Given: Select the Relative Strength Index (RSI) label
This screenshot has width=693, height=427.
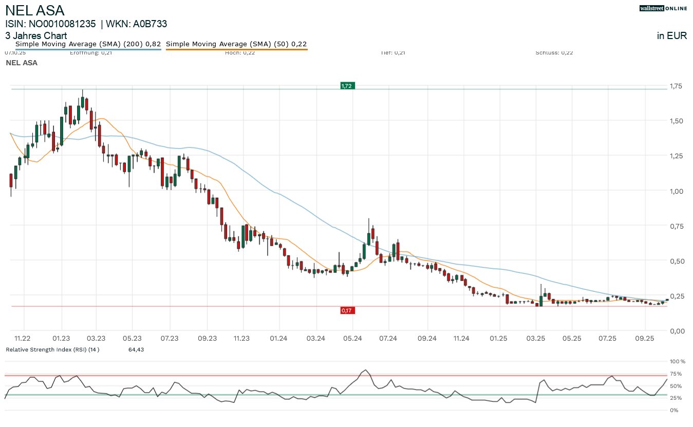Looking at the screenshot, I should click(52, 349).
